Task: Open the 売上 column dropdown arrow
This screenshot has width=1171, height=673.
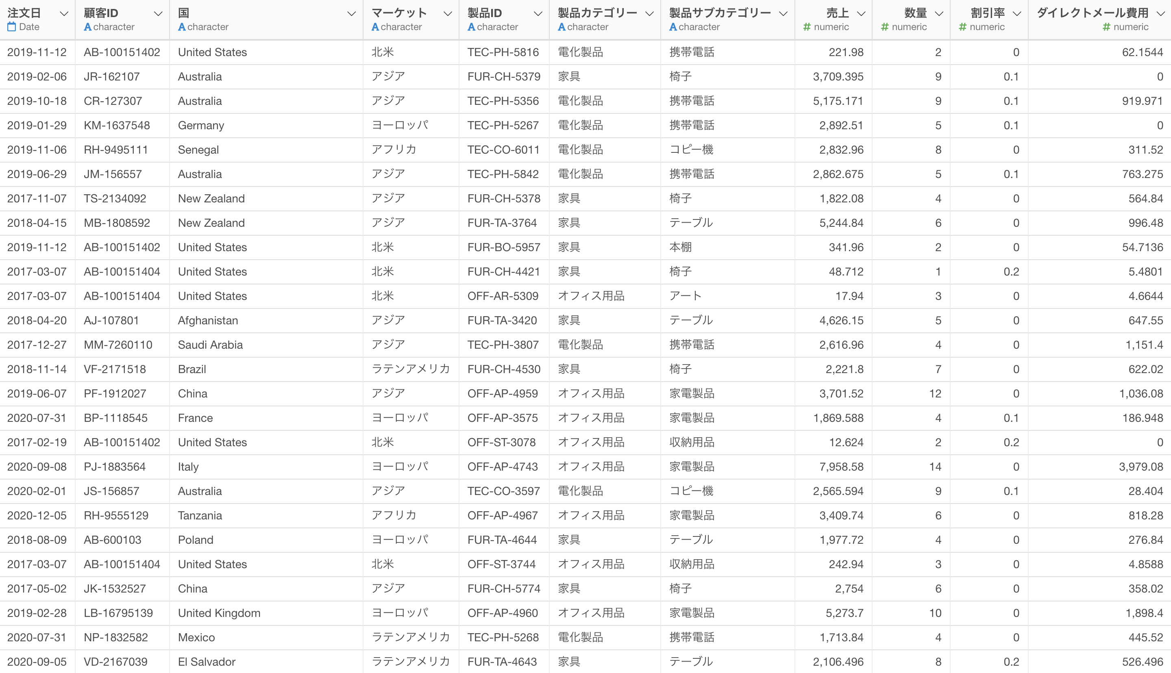Action: point(861,14)
